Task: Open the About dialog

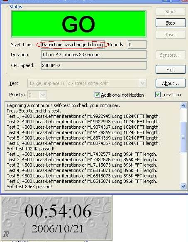Action: click(171, 83)
